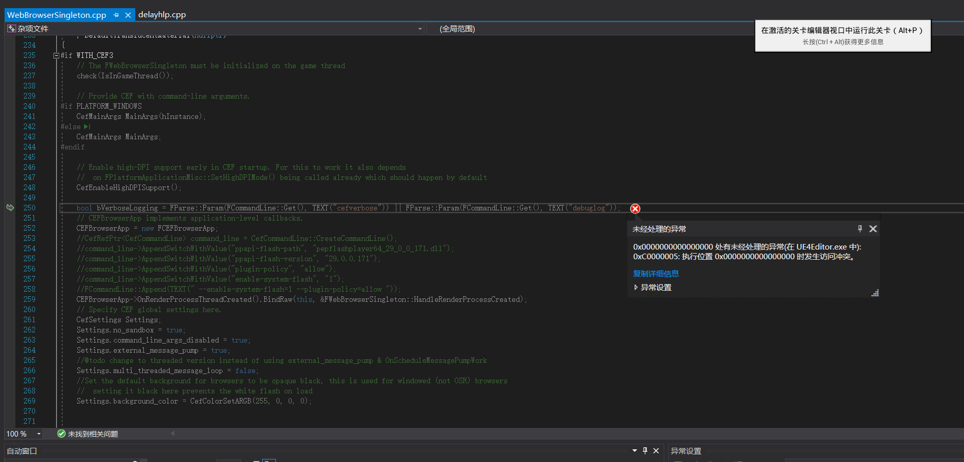Toggle the pin on the exception popup

(859, 229)
